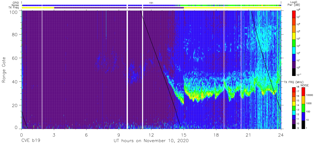Screen dimensions: 316x146
Task: Select the purple TX frequency swatch between 10 and 11
Action: pyautogui.click(x=294, y=122)
